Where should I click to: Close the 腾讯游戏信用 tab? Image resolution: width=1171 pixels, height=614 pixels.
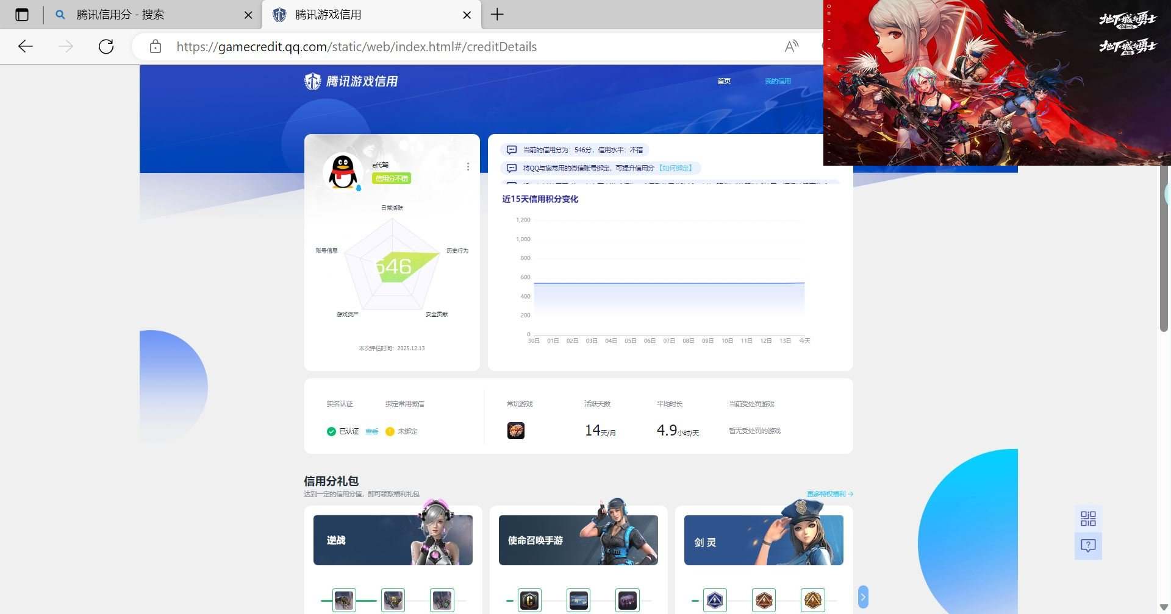[467, 15]
